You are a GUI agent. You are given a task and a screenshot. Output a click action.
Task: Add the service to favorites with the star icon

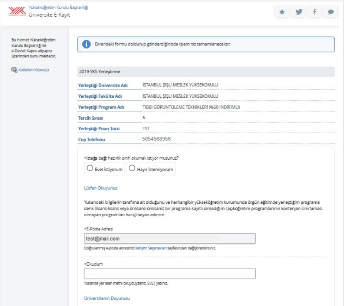pyautogui.click(x=282, y=12)
